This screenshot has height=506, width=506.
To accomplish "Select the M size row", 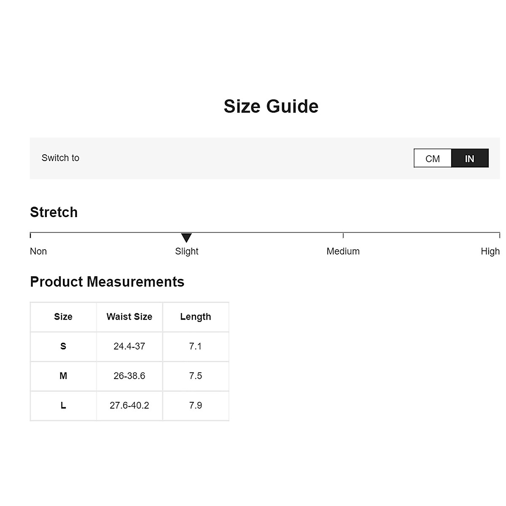I will 63,376.
